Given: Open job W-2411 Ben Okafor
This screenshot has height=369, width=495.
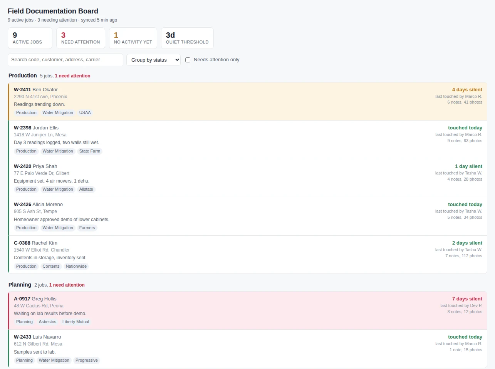Looking at the screenshot, I should coord(248,101).
